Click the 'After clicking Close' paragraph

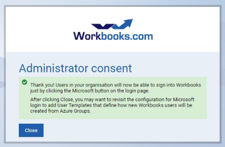click(112, 105)
